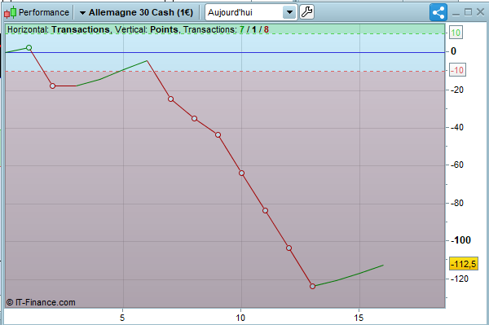Close the Performance window

pyautogui.click(x=480, y=12)
